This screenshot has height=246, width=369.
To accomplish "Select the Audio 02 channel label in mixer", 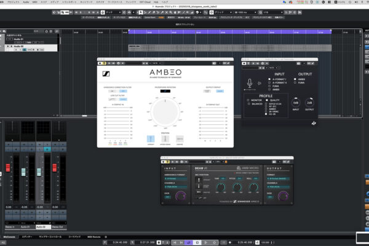I will (43, 227).
